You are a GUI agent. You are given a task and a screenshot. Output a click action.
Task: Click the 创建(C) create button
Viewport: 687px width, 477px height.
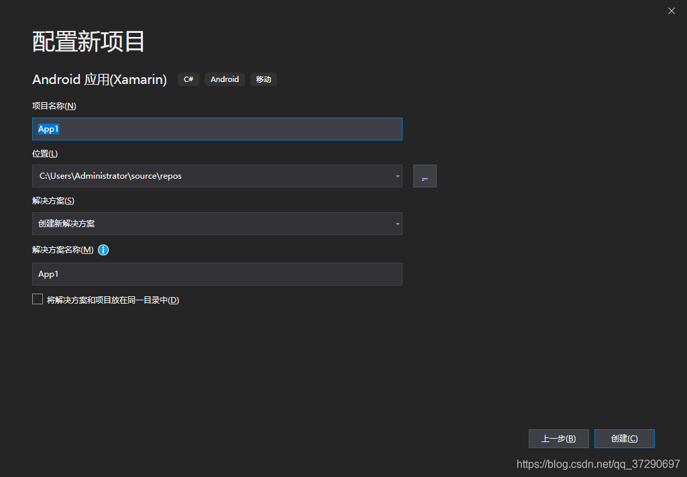pos(625,439)
